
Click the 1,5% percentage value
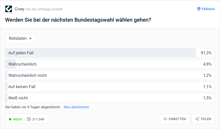(x=208, y=98)
